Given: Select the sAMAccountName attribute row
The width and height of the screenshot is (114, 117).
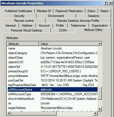Looking at the screenshot, I should pos(53,90).
